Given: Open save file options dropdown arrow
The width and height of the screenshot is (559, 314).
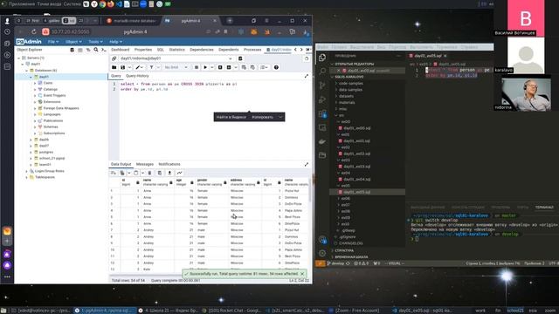Looking at the screenshot, I should (129, 67).
